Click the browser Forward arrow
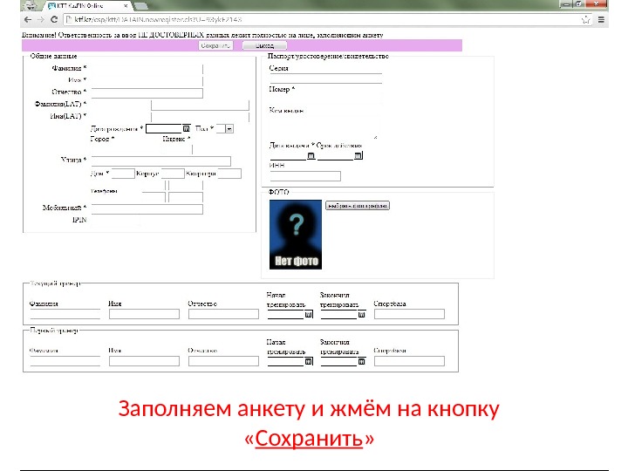 [40, 19]
